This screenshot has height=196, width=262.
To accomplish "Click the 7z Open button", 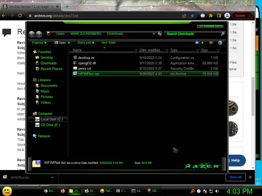I will point(60,43).
